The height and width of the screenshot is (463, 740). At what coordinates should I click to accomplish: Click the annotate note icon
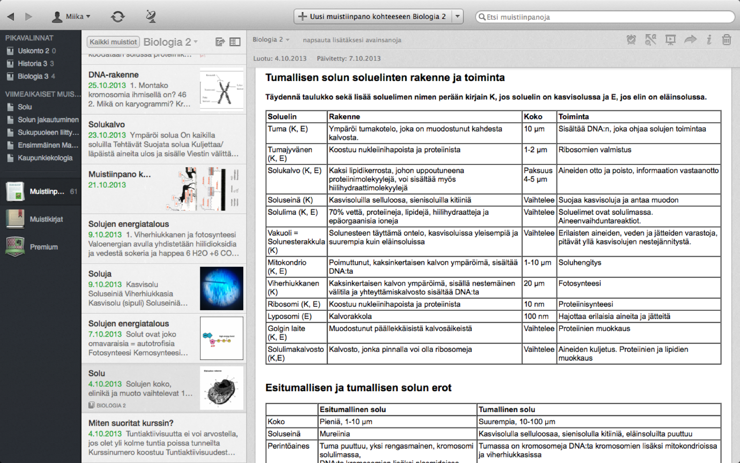pyautogui.click(x=651, y=40)
